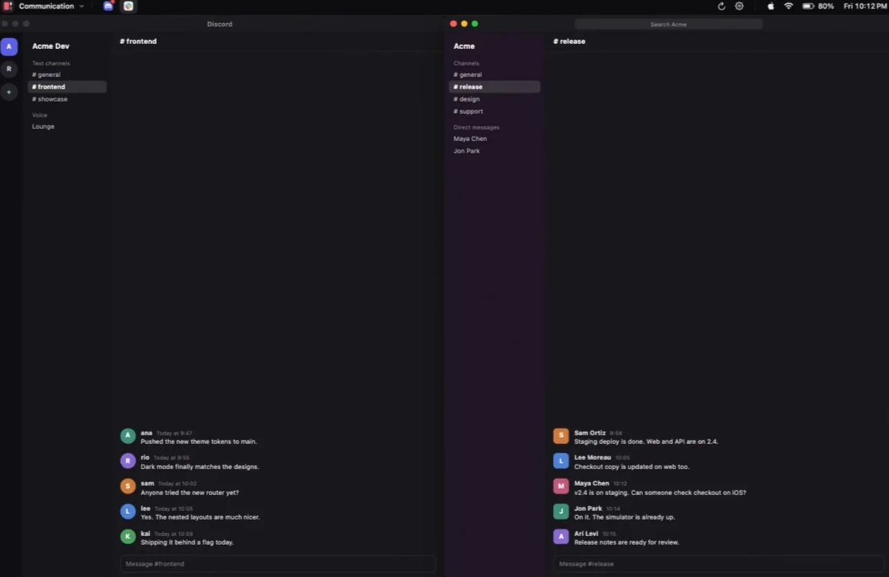Click message "Checkout copy is updated on web too."

[632, 467]
